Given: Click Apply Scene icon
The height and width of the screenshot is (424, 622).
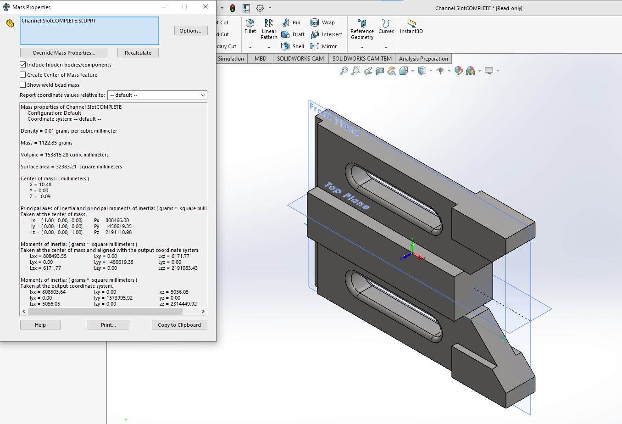Looking at the screenshot, I should [x=470, y=71].
